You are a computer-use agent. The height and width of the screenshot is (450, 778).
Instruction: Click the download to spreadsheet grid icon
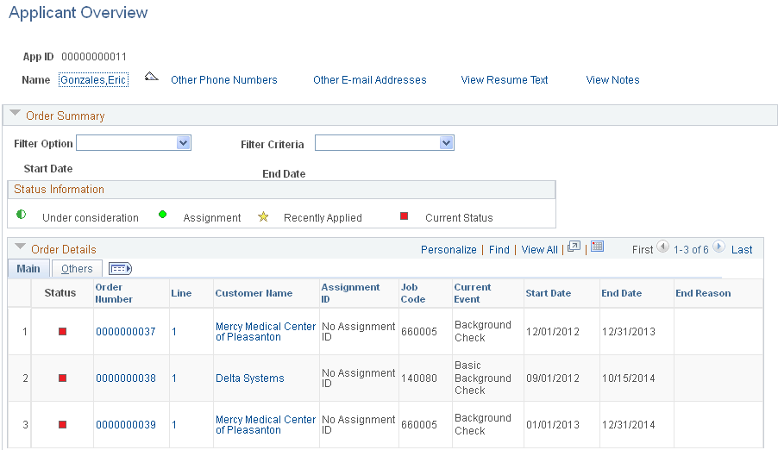(598, 247)
